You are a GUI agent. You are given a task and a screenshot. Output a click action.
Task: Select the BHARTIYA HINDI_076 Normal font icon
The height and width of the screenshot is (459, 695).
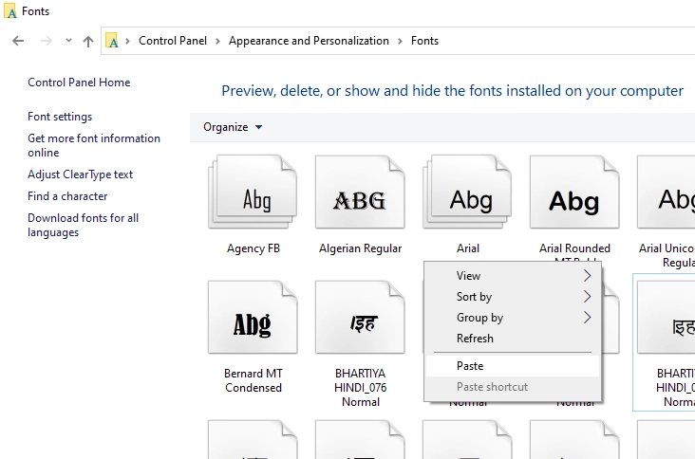click(360, 317)
